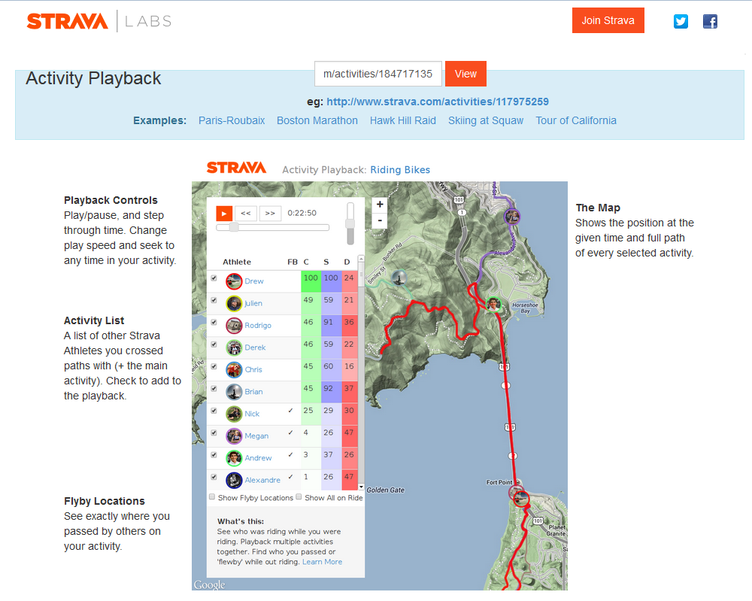Image resolution: width=752 pixels, height=601 pixels.
Task: Click the athlete list scrollbar down arrow
Action: pyautogui.click(x=361, y=487)
